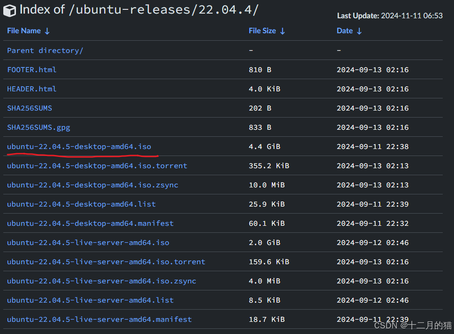
Task: Download the desktop-amd64.iso.zsync file
Action: click(92, 185)
